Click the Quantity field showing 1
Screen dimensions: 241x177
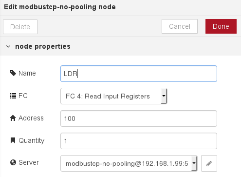pyautogui.click(x=139, y=141)
